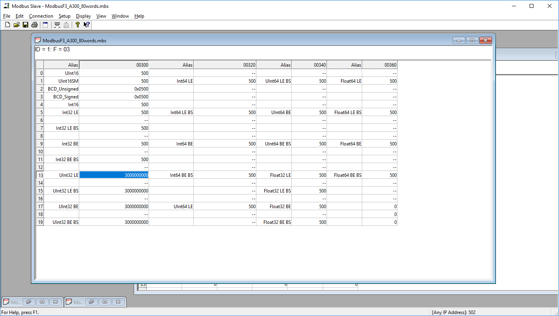Click the Int64 LE alias cell
This screenshot has height=316, width=559.
171,81
